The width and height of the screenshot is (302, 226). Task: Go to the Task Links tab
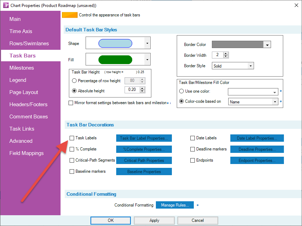22,128
